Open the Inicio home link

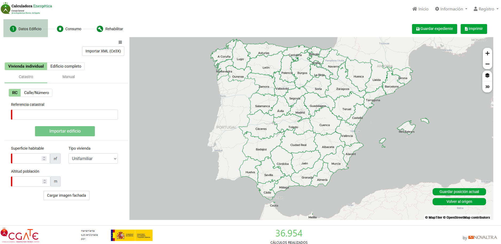click(420, 9)
